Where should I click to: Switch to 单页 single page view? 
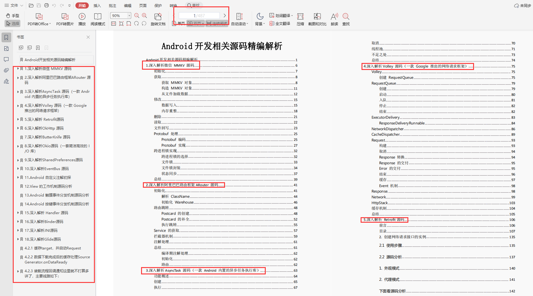179,23
